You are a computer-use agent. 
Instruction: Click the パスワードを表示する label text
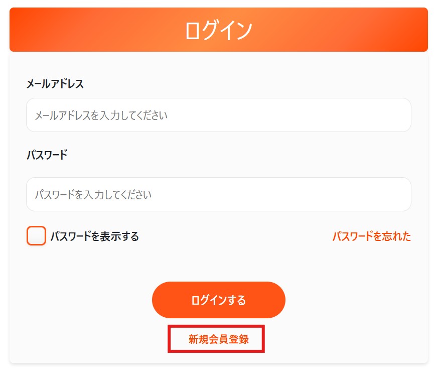click(x=94, y=236)
